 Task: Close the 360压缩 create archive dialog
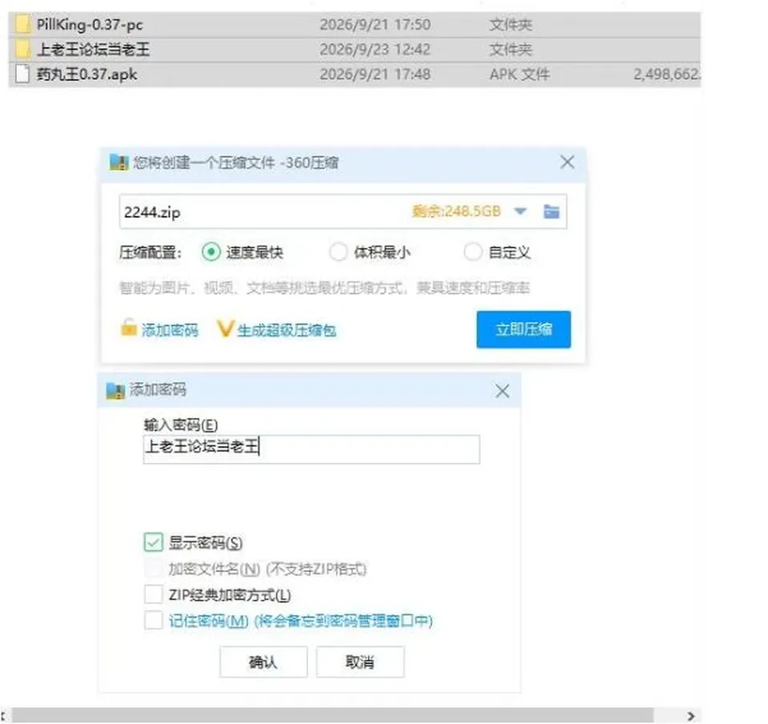tap(567, 163)
